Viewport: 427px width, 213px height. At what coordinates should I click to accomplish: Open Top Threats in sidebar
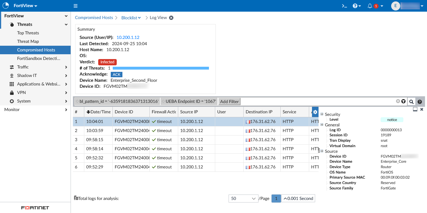[x=28, y=33]
